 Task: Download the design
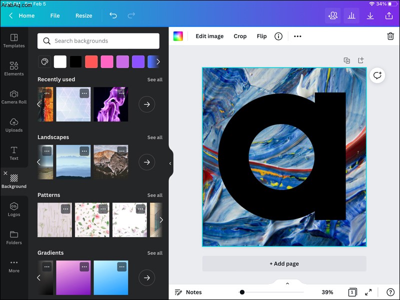click(370, 15)
